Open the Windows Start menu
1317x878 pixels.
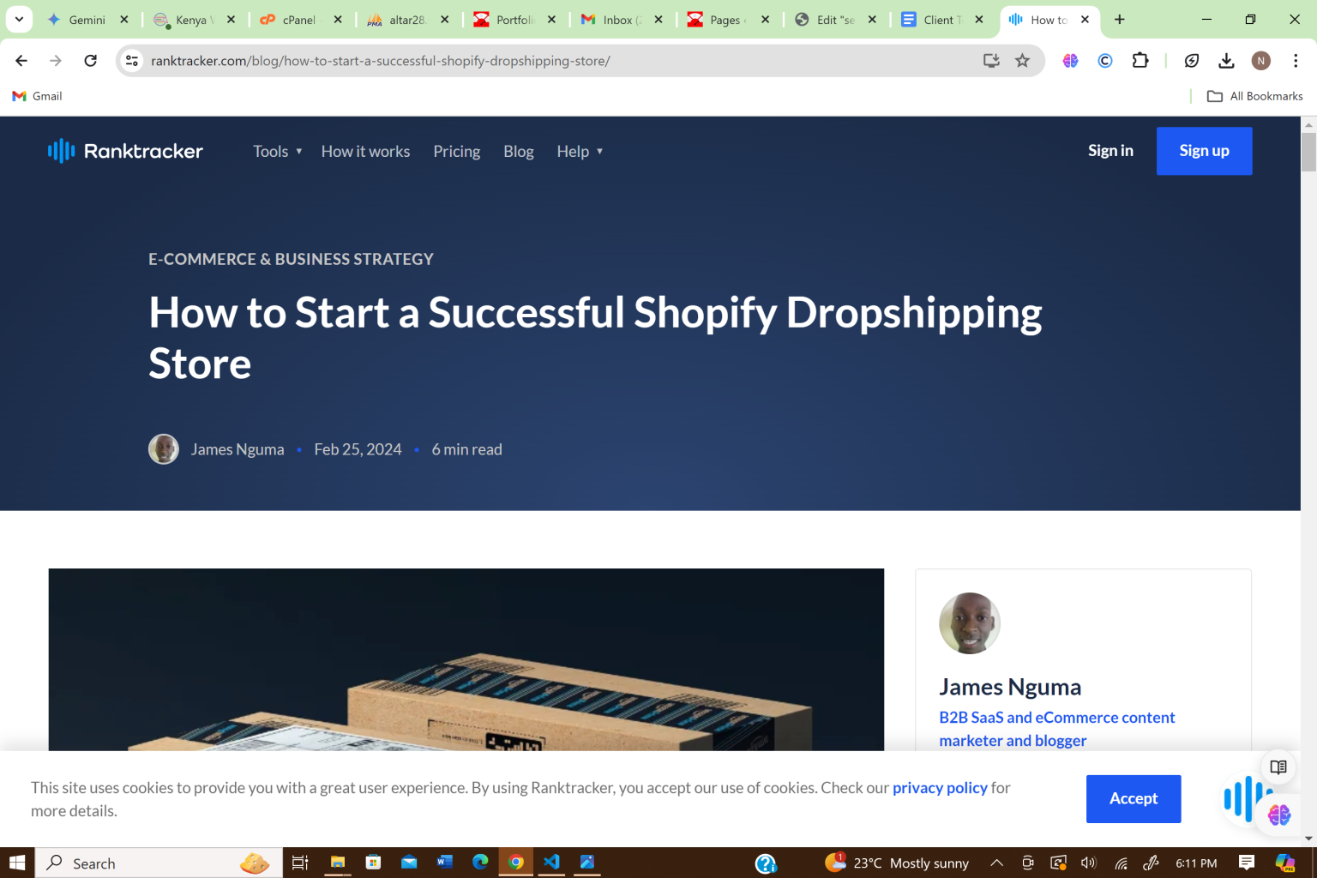point(17,863)
